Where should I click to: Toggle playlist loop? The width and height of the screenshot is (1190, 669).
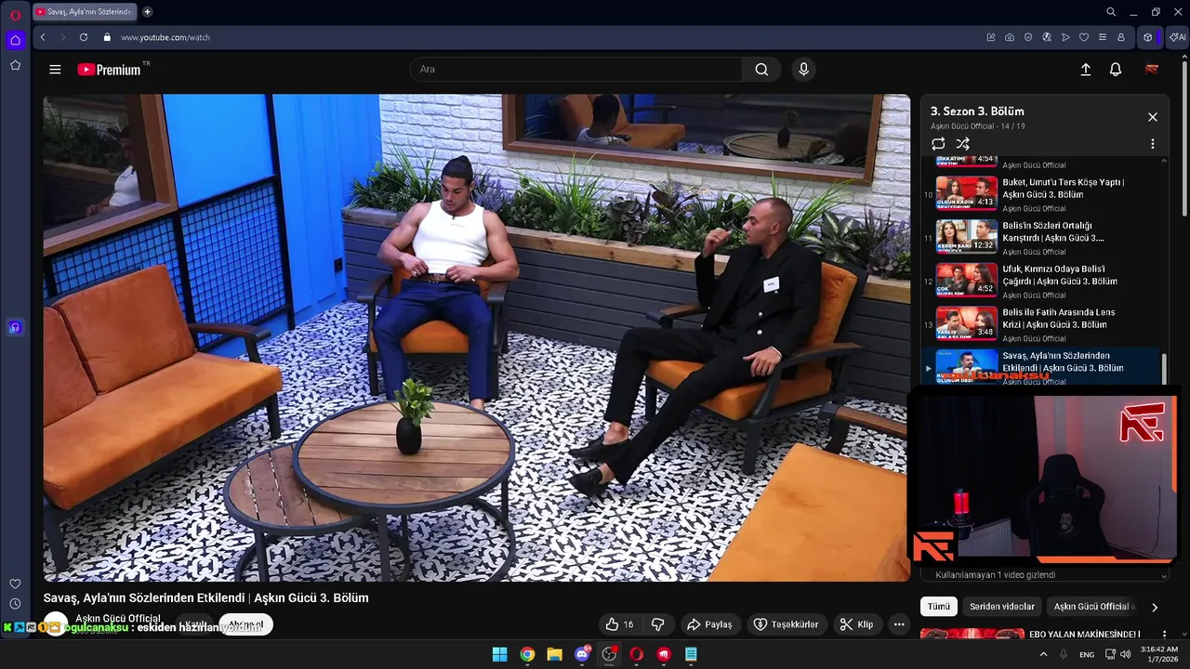[x=938, y=144]
